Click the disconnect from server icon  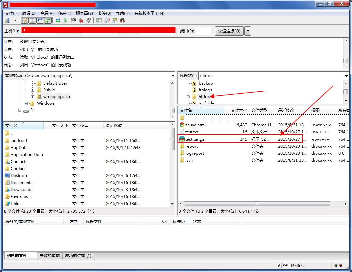point(81,21)
